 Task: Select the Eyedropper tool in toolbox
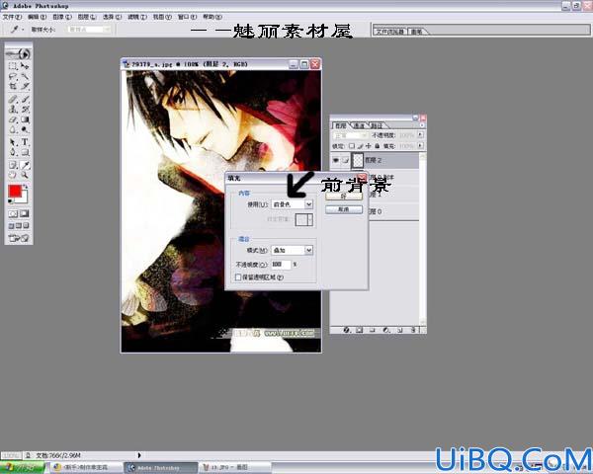25,165
